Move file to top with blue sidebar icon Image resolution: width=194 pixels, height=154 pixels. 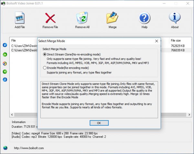(x=5, y=45)
